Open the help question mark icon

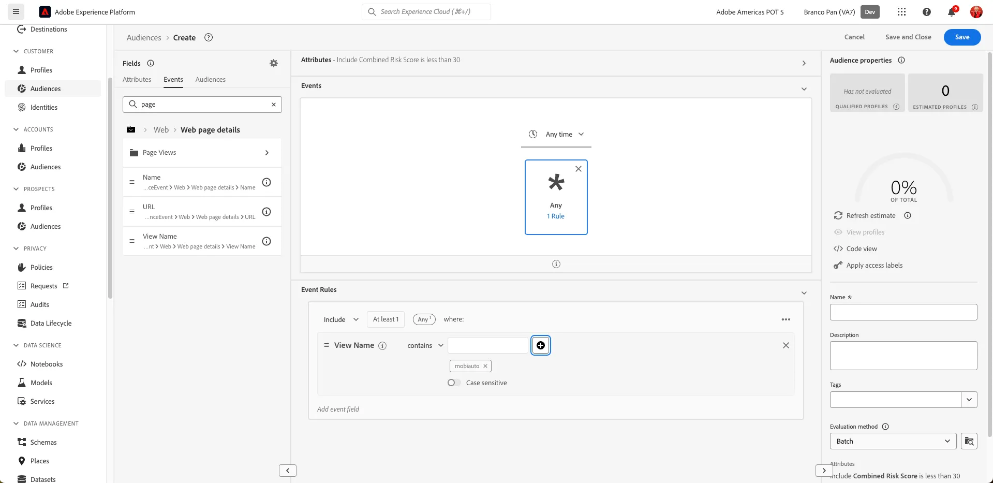pyautogui.click(x=926, y=12)
